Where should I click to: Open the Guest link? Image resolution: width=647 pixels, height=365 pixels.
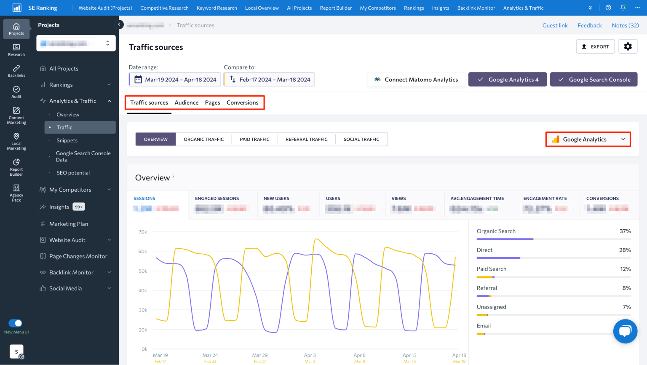(x=555, y=25)
